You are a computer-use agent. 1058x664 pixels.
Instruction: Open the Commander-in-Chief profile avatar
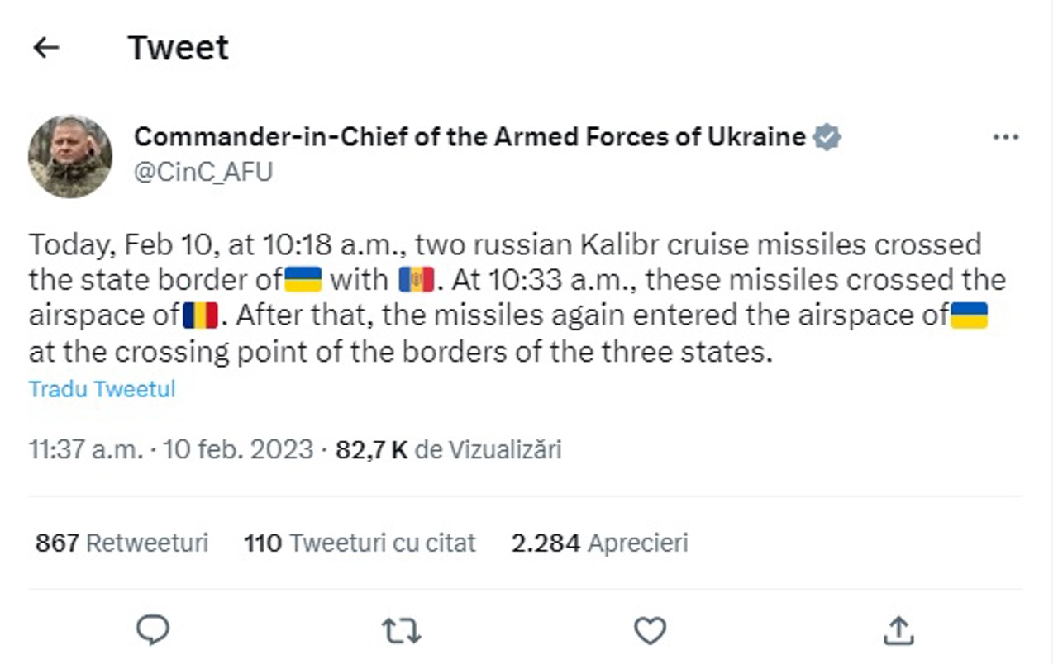[70, 156]
